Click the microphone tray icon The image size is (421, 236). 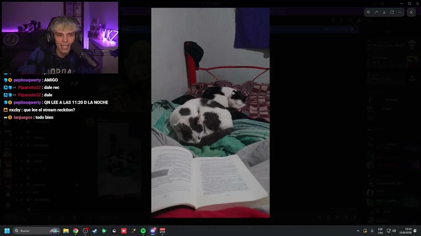click(372, 231)
